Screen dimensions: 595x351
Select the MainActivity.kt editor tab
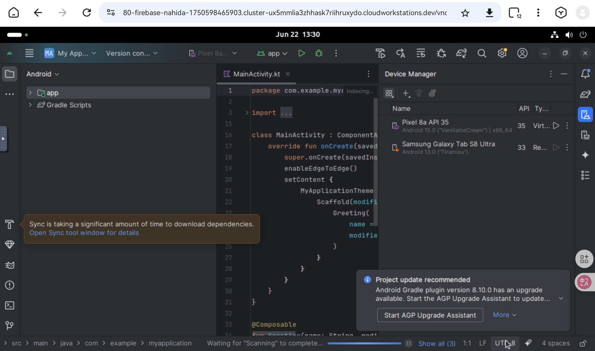[x=256, y=74]
